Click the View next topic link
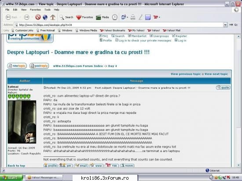 click(x=216, y=74)
